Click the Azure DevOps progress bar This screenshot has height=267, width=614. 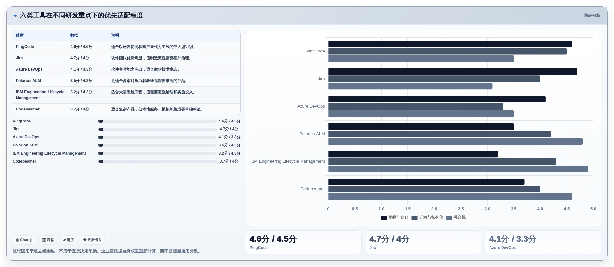click(x=157, y=137)
